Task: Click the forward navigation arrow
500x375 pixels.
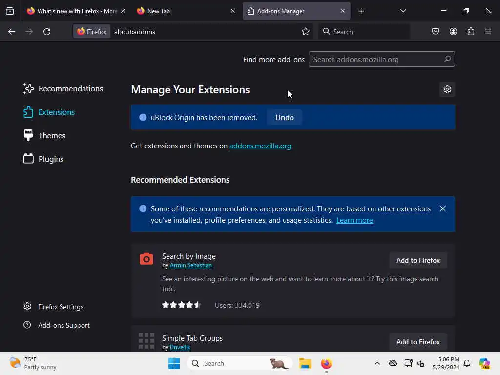Action: point(29,32)
